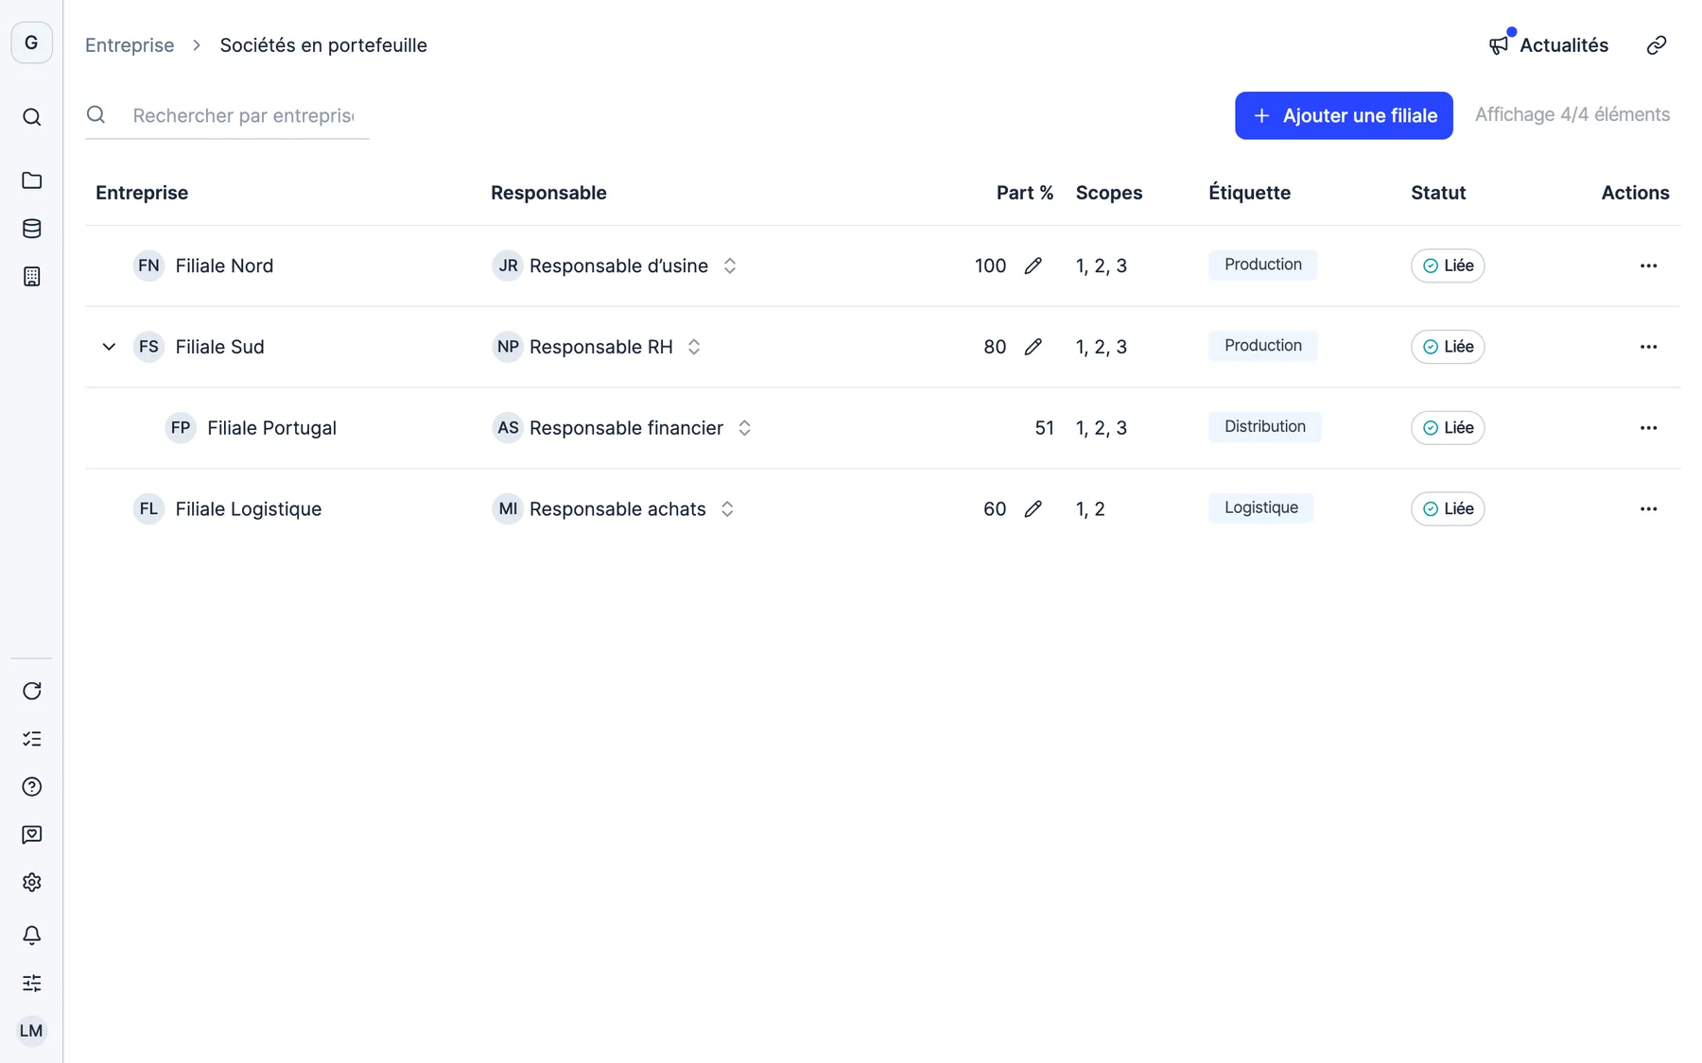Edit Filiale Sud share percentage pencil

tap(1033, 347)
